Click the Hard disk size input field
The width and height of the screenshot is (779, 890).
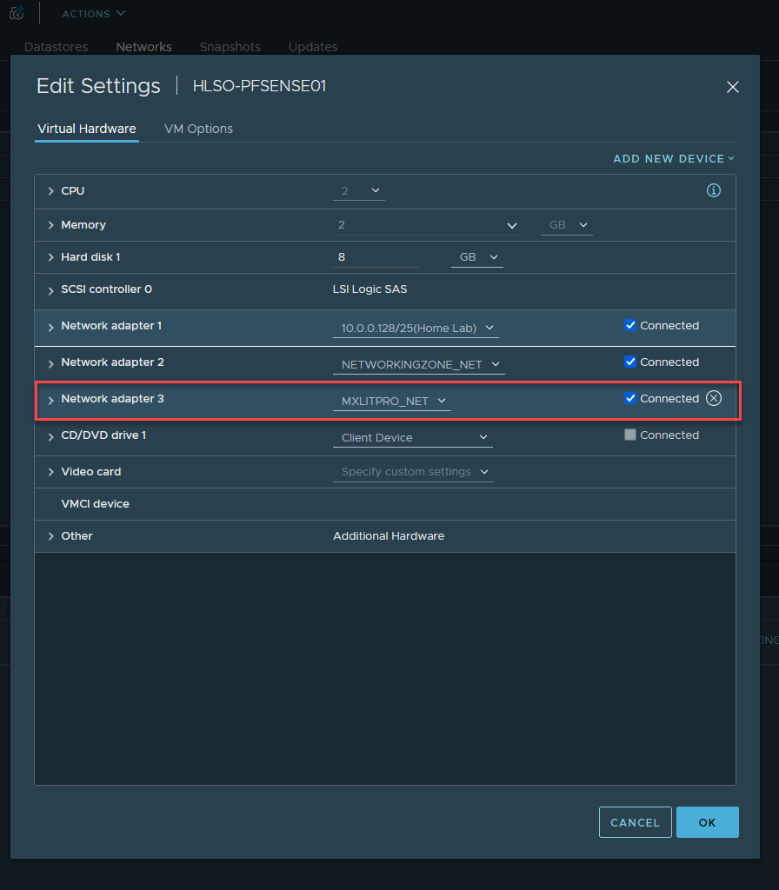[x=374, y=257]
